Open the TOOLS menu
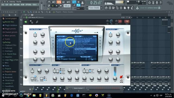 (35, 5)
